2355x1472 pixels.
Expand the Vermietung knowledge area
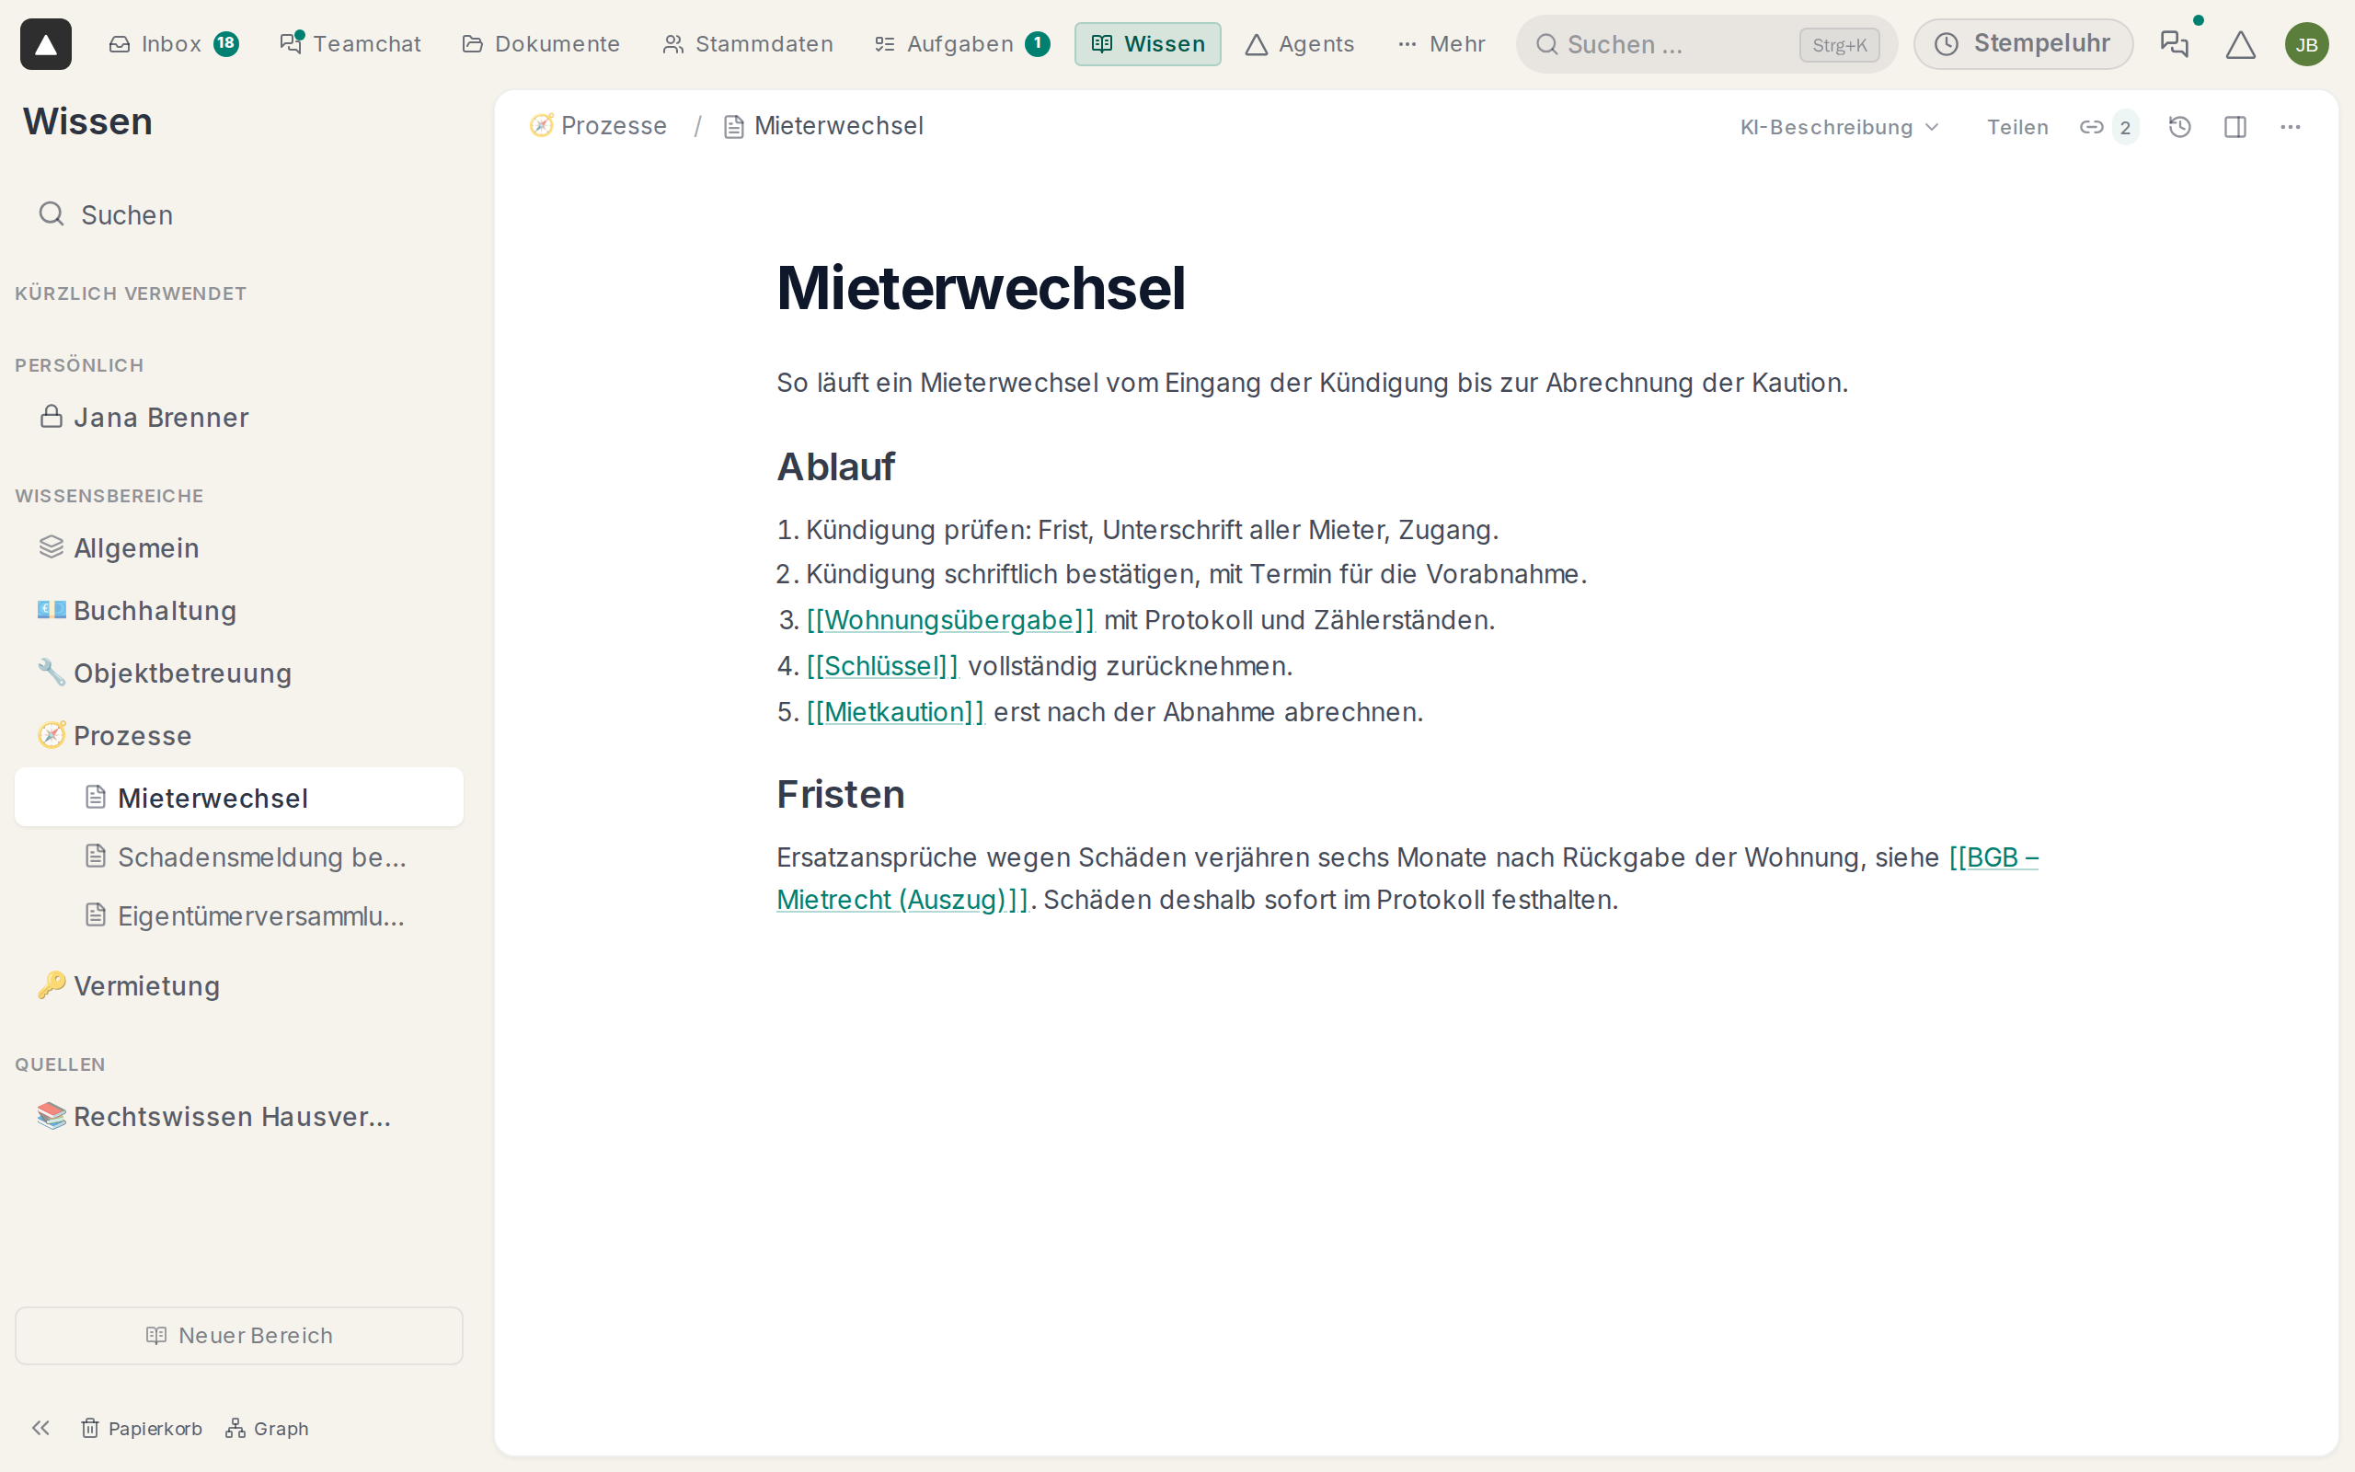click(x=238, y=985)
